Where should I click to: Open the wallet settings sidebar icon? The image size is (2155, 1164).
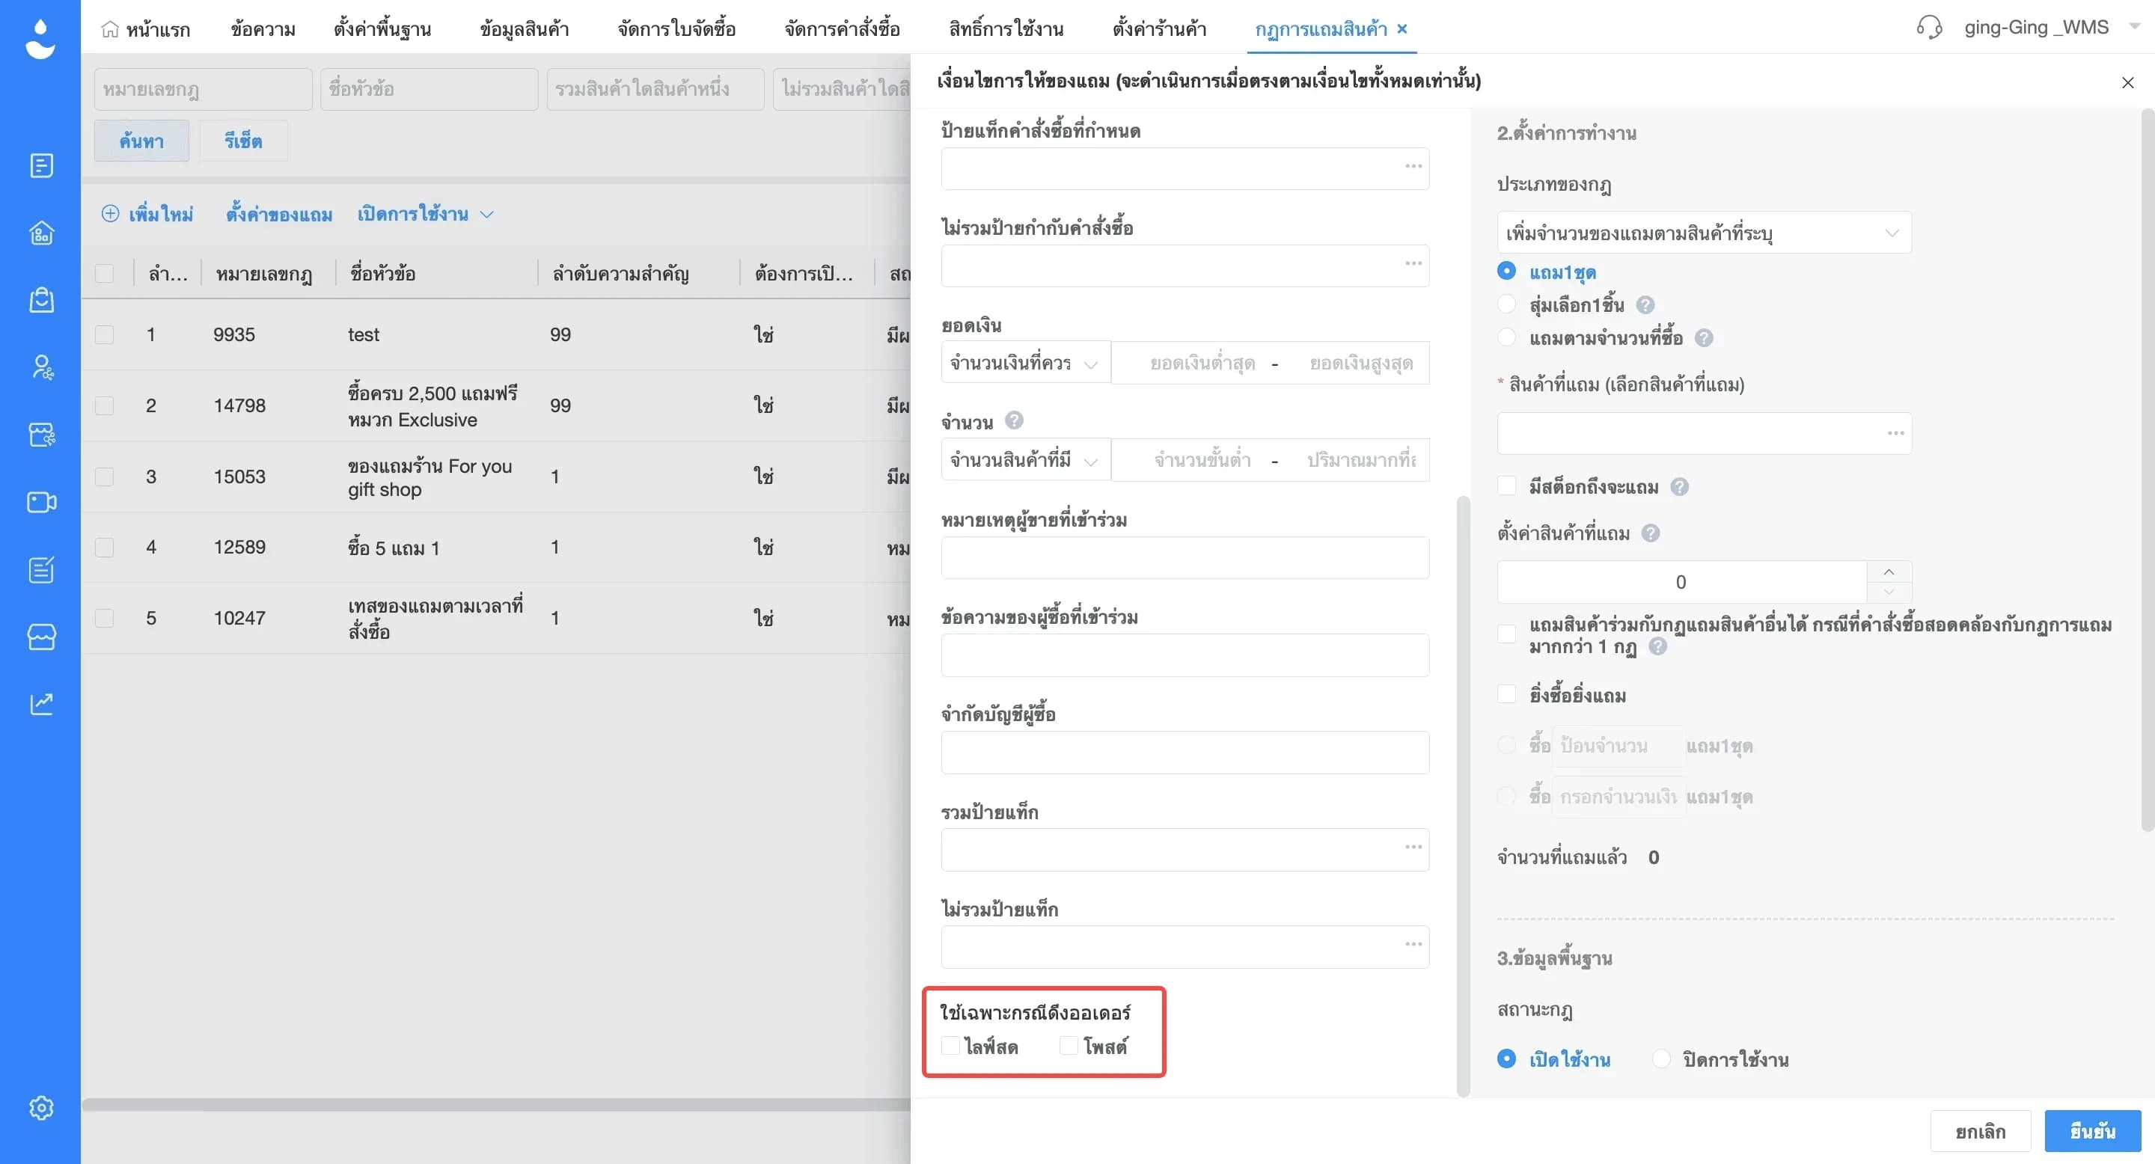tap(41, 434)
